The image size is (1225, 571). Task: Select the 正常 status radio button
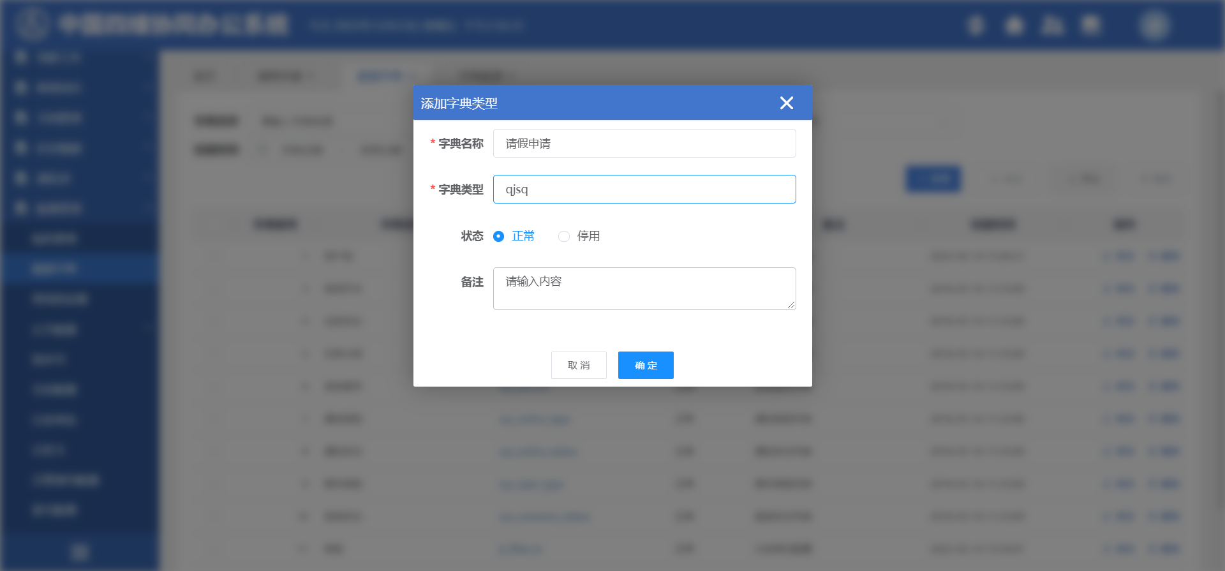point(499,237)
